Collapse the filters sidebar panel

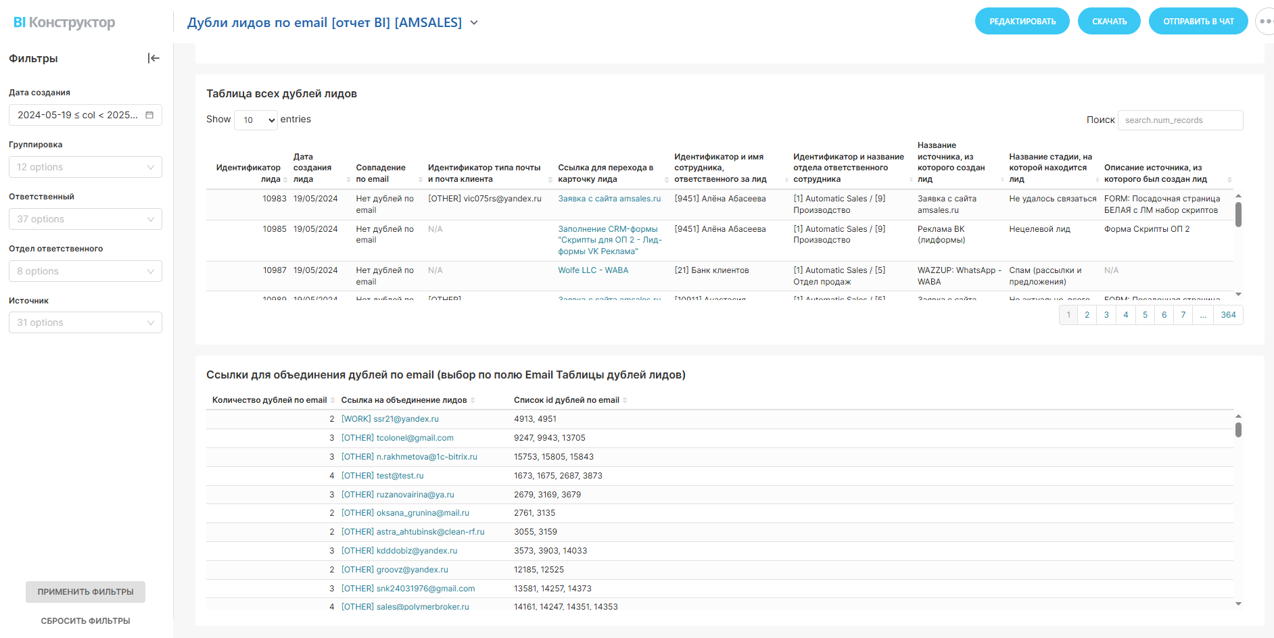(154, 58)
